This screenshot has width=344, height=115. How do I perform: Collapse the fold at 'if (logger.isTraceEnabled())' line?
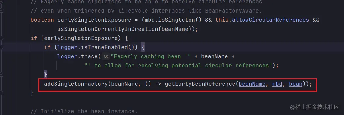(2, 47)
